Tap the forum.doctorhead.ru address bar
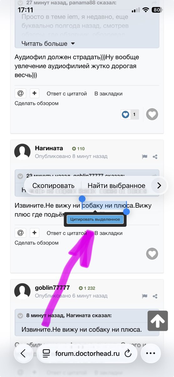 (x=87, y=353)
